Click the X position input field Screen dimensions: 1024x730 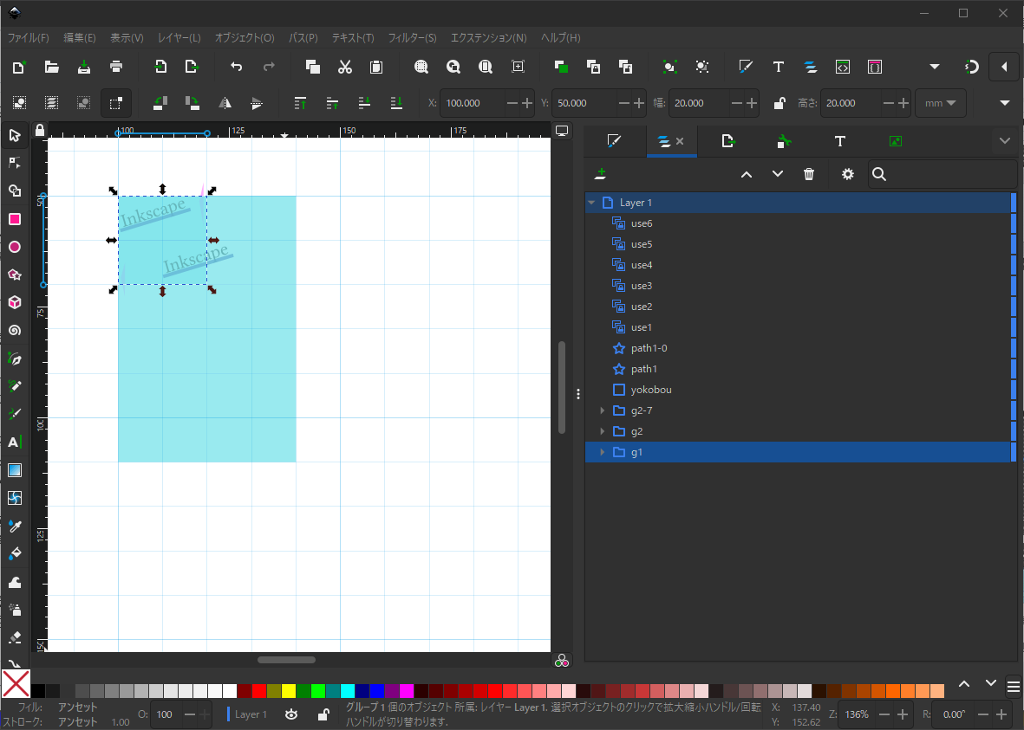[x=473, y=103]
